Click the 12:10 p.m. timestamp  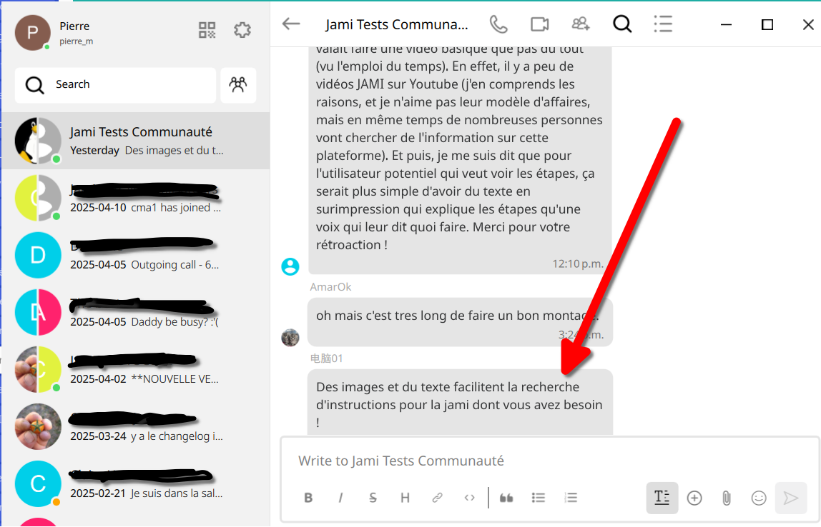[578, 263]
